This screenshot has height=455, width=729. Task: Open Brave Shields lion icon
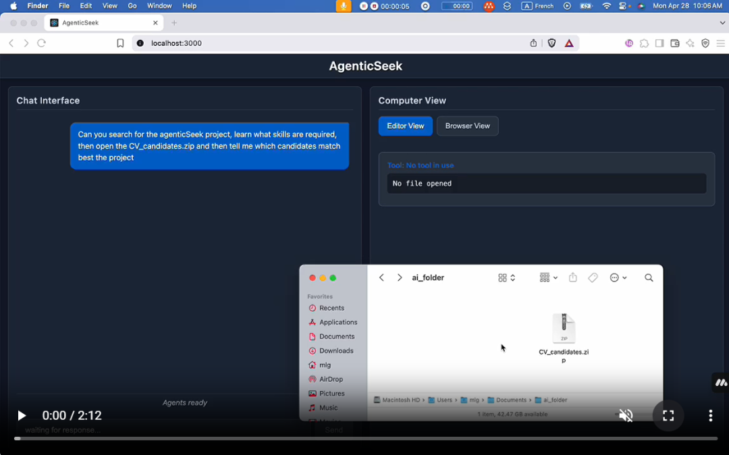tap(552, 43)
